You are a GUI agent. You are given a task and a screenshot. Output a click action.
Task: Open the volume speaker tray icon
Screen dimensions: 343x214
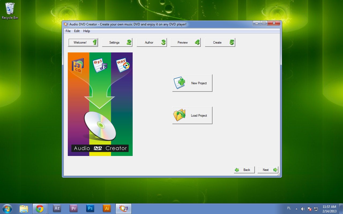click(303, 209)
